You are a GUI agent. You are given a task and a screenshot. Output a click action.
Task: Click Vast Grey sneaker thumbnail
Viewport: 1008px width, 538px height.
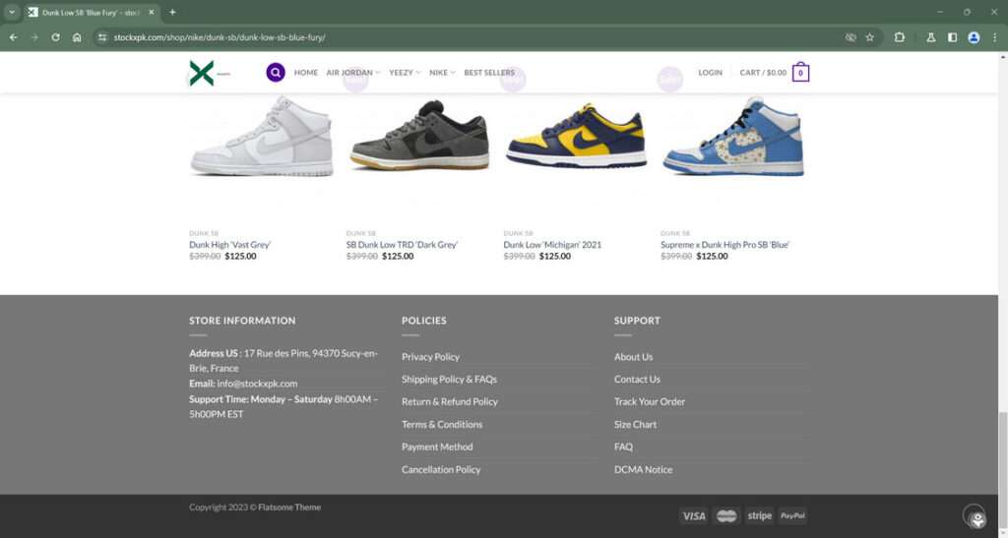pyautogui.click(x=262, y=136)
